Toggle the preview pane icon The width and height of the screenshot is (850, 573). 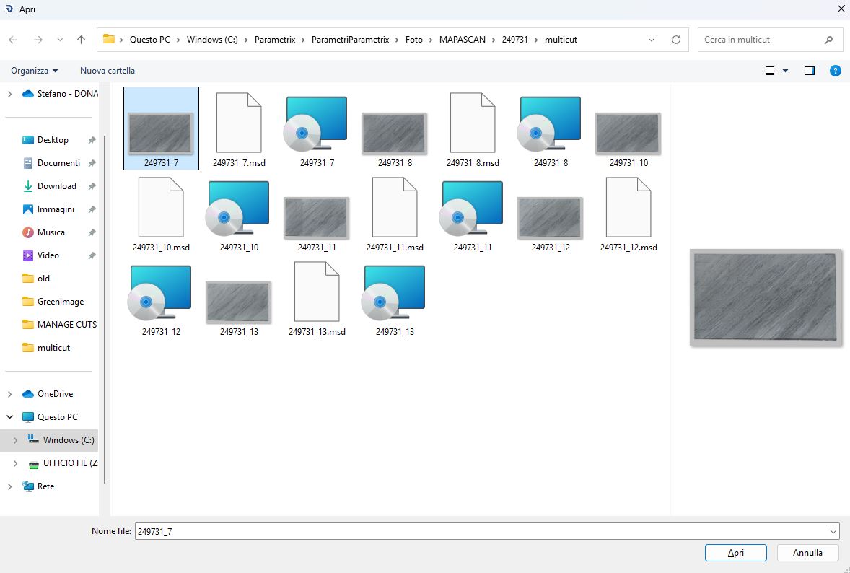click(810, 71)
